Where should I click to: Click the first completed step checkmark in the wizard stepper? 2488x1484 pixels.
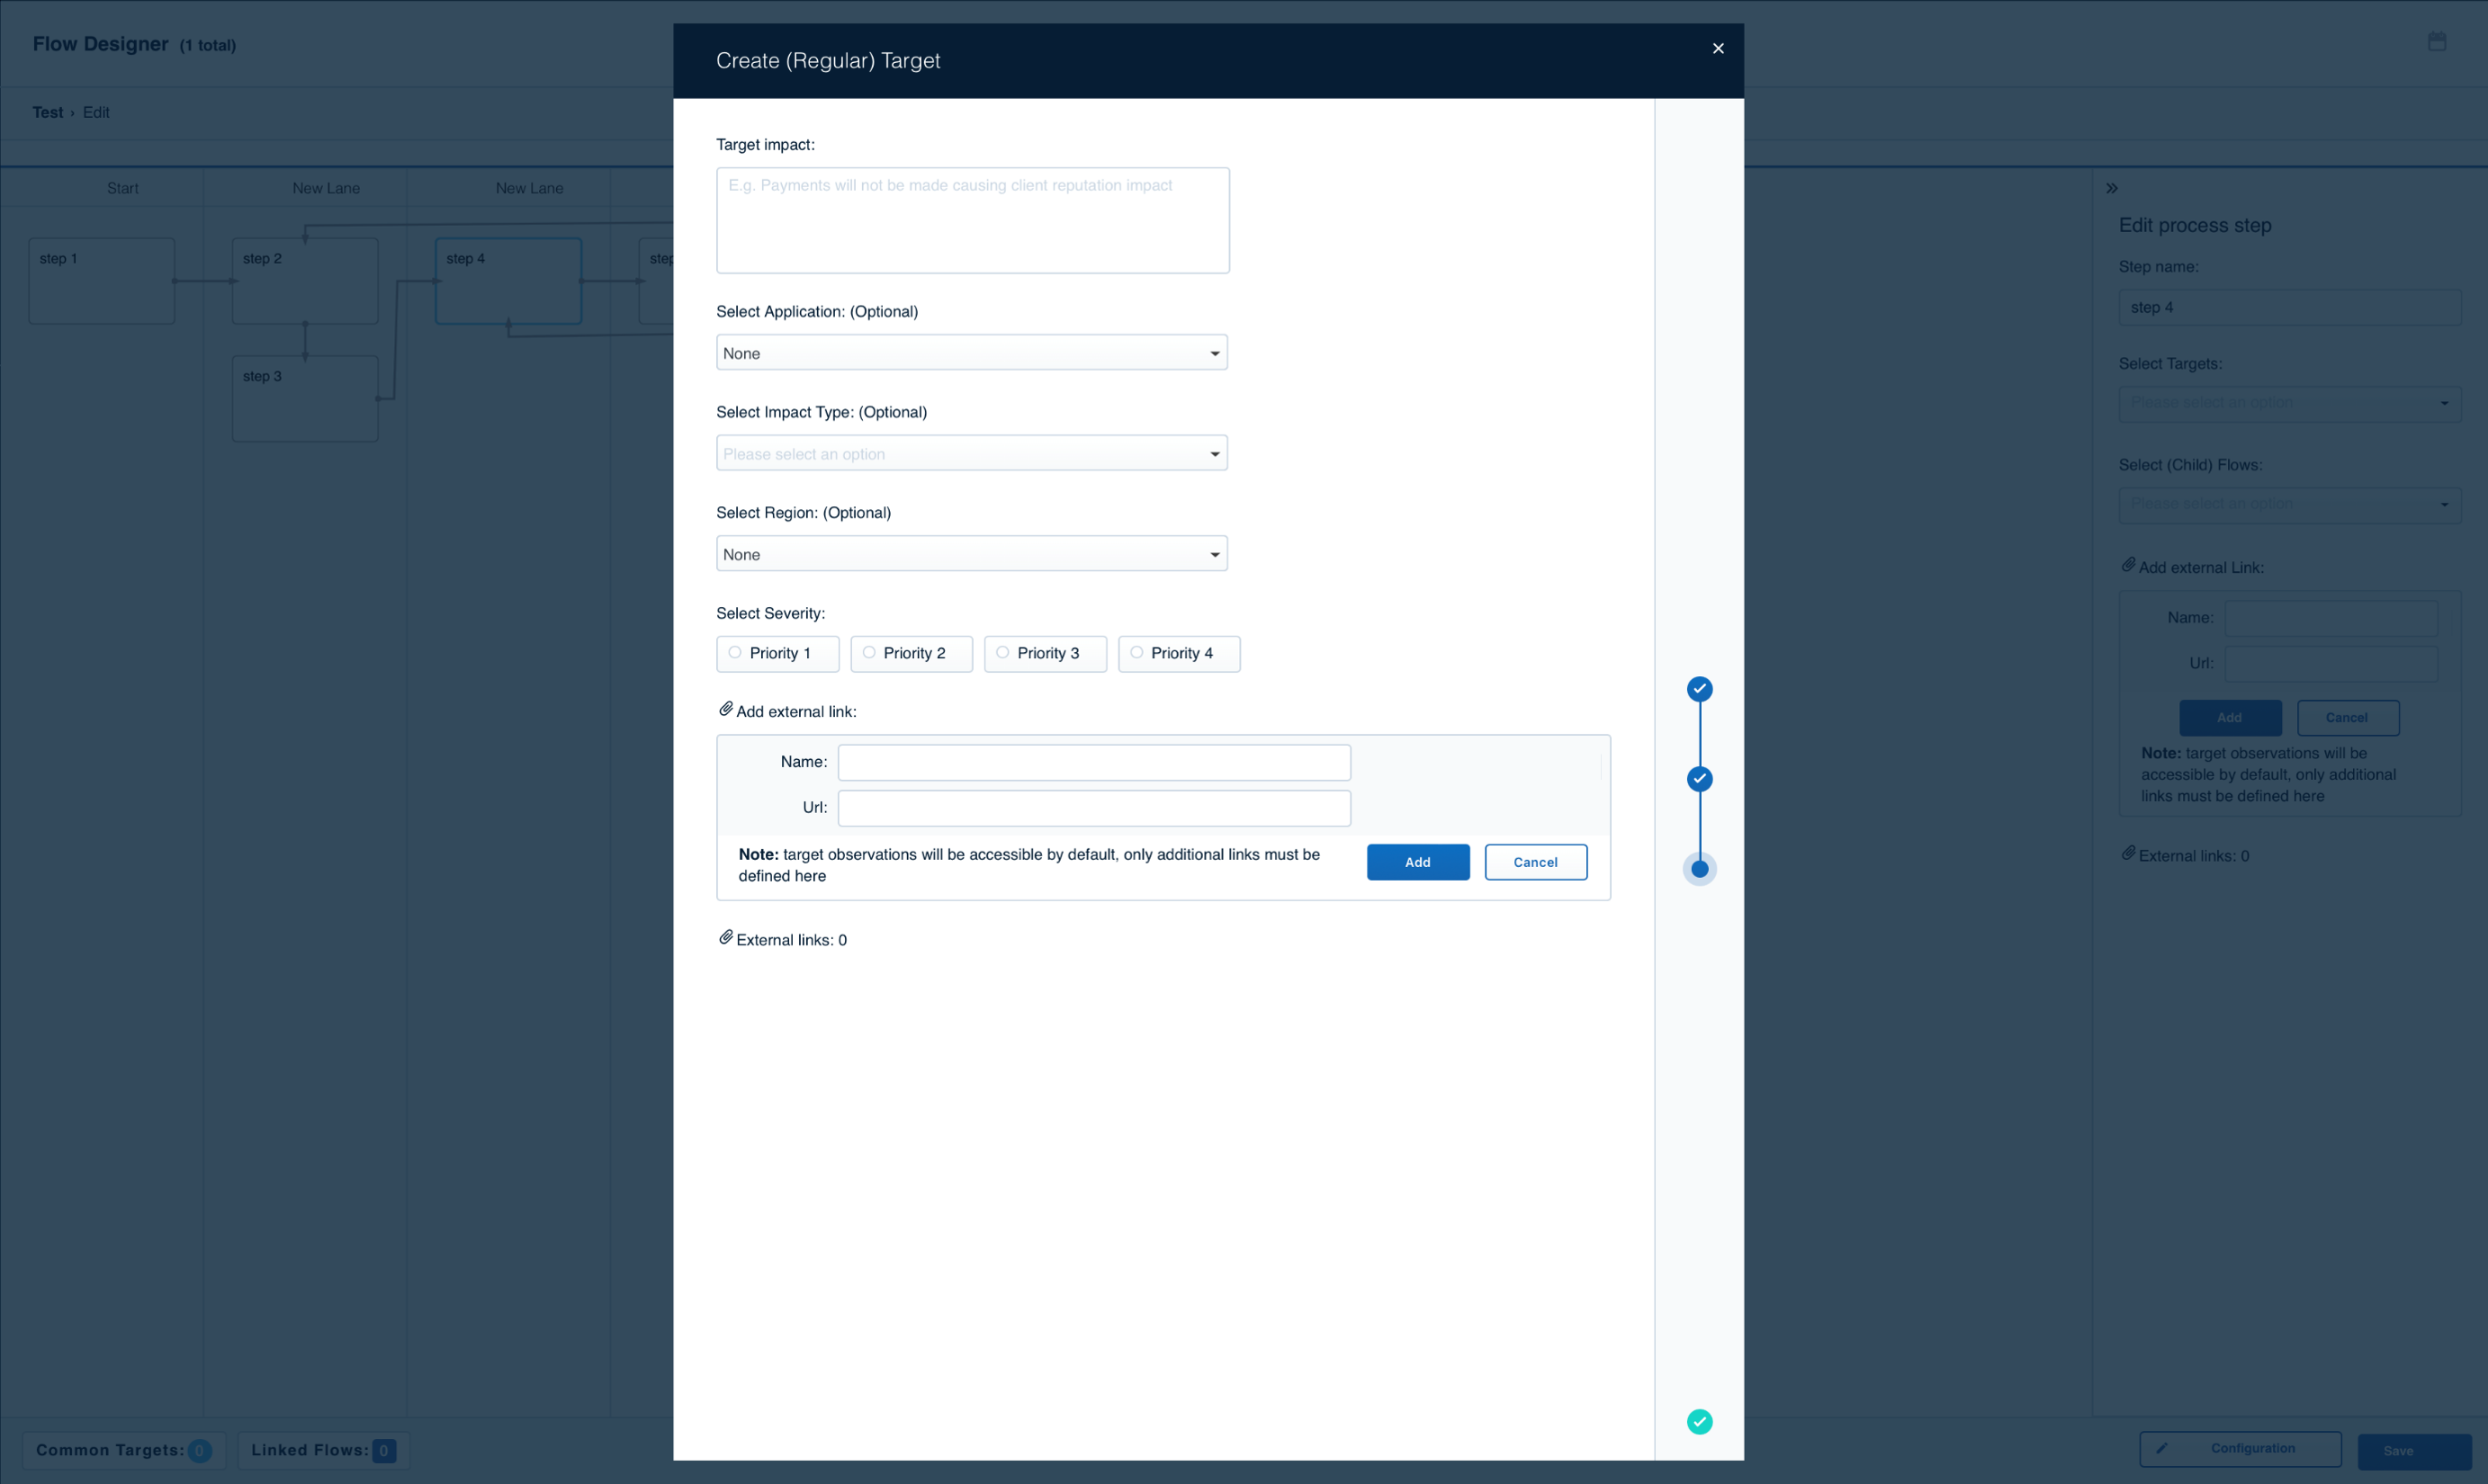(1699, 689)
